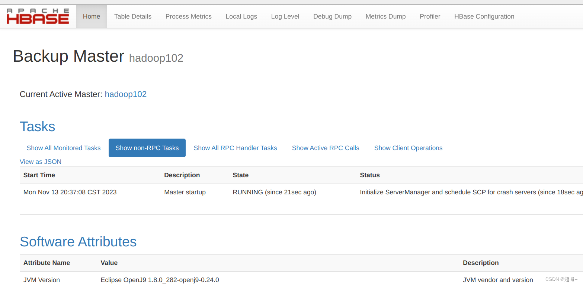583x285 pixels.
Task: Click the Attribute Name column header
Action: 47,263
